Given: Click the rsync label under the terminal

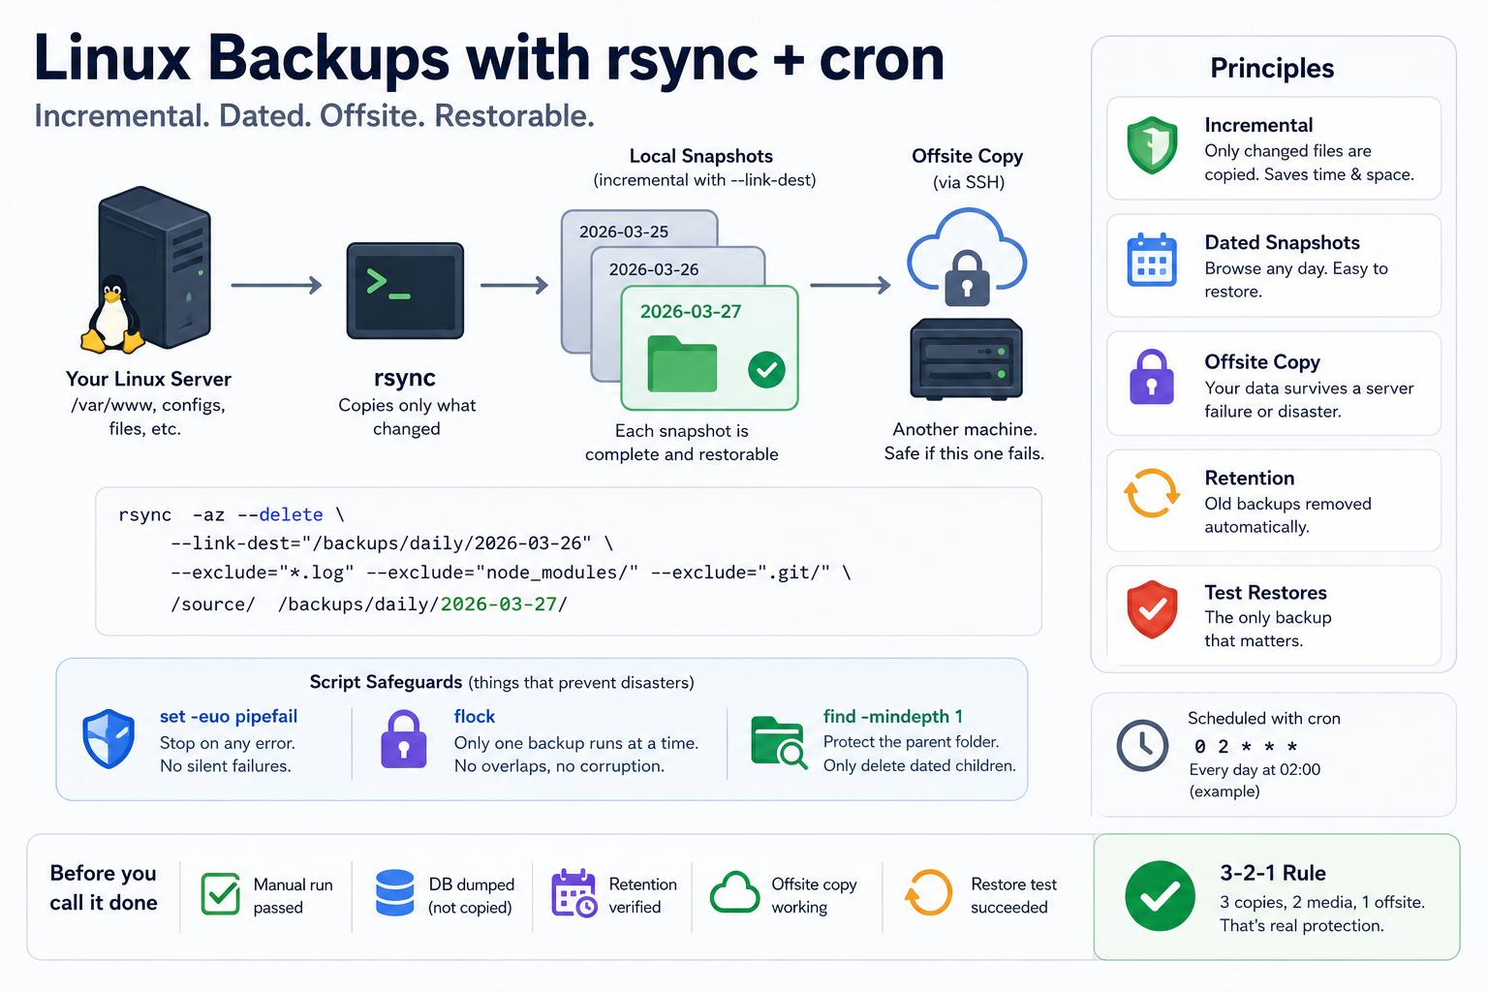Looking at the screenshot, I should 405,378.
